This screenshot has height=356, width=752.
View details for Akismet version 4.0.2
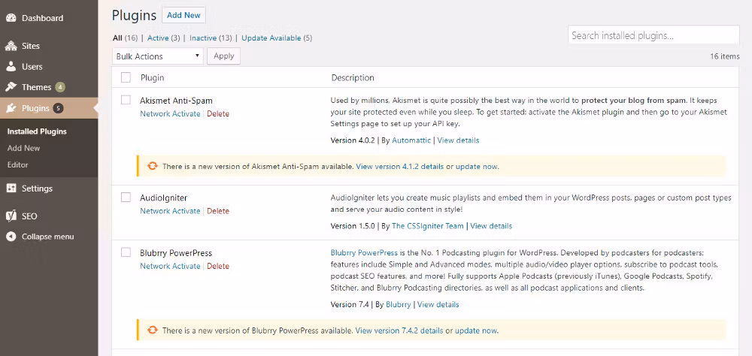point(458,140)
